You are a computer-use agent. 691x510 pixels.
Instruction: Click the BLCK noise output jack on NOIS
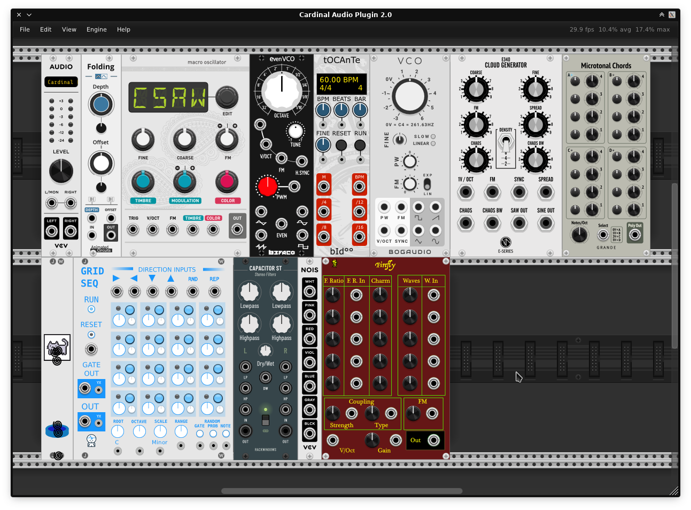309,433
